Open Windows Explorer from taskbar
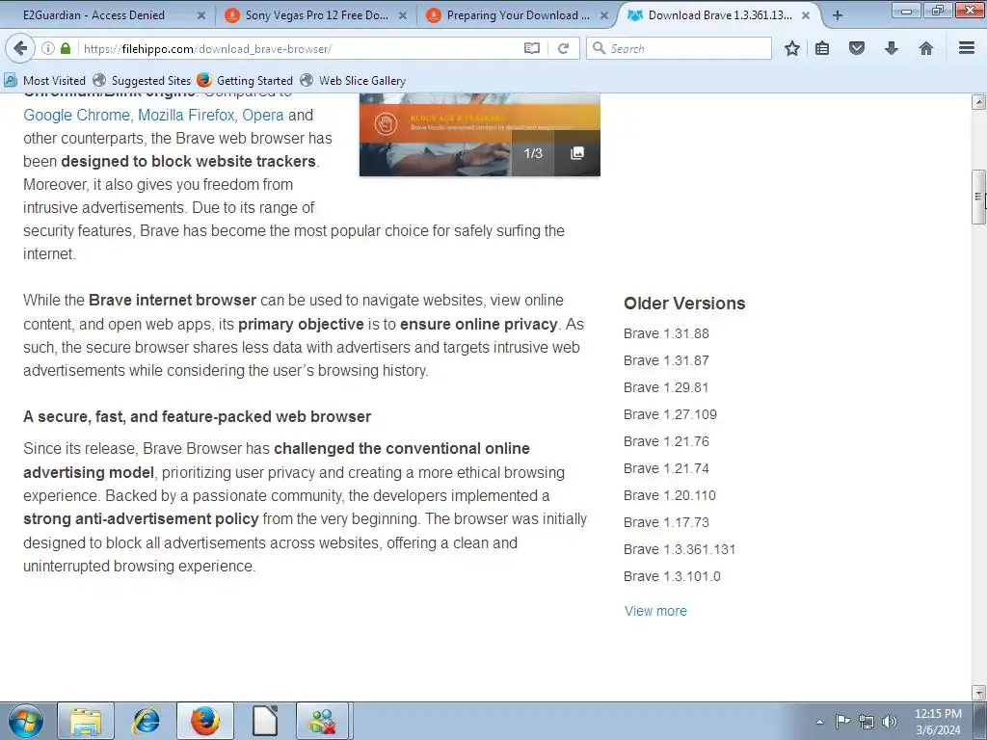This screenshot has height=740, width=987. coord(86,721)
